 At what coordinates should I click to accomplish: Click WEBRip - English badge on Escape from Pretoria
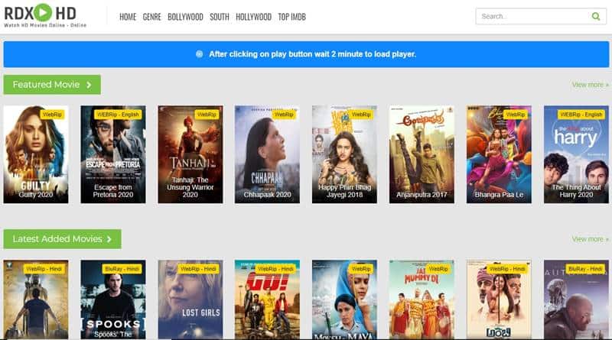click(x=118, y=115)
